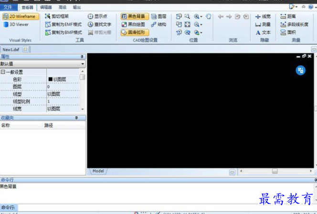Toggle the 黑色背景 black background option

pos(135,16)
